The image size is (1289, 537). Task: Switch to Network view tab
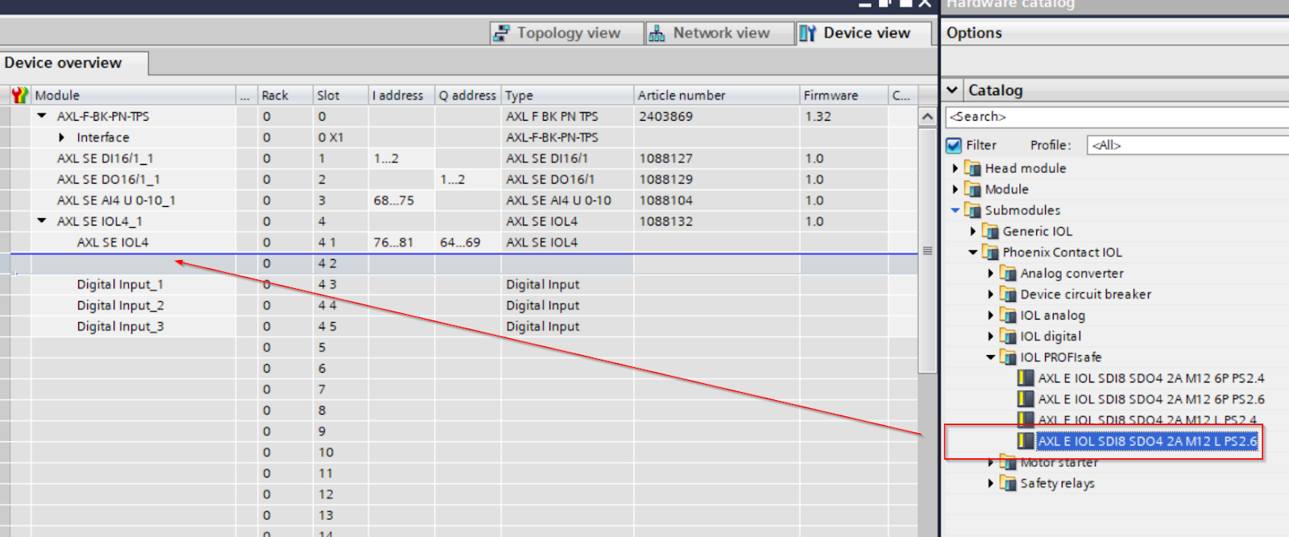point(720,33)
